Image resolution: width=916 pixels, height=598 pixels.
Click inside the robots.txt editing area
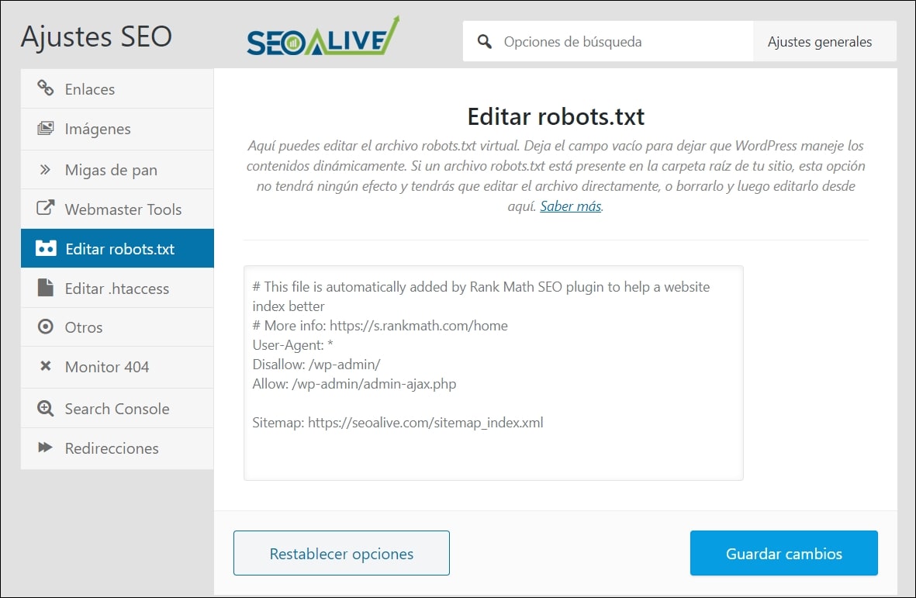(x=493, y=372)
